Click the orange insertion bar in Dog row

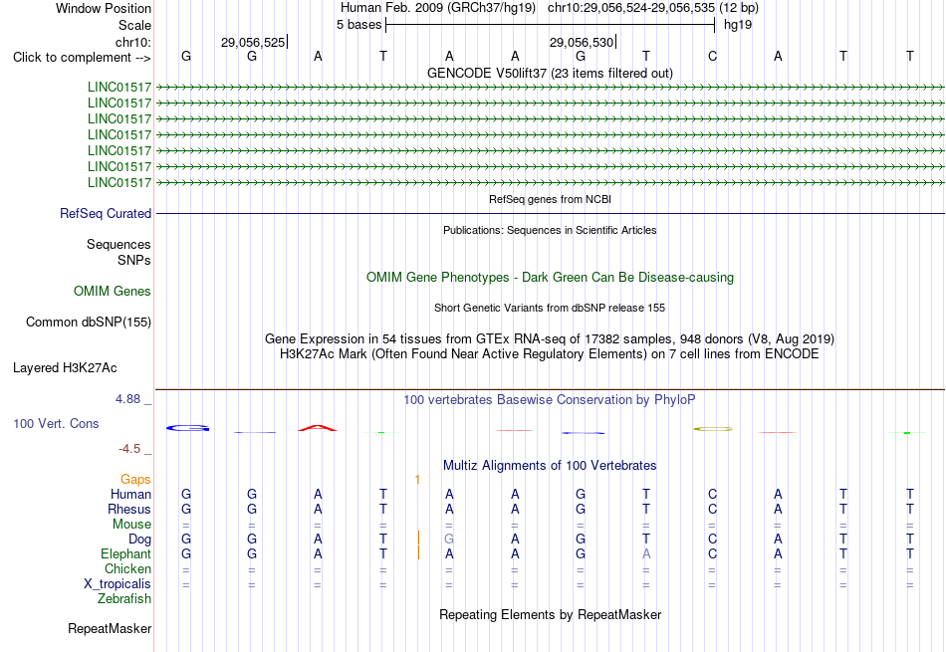coord(418,538)
